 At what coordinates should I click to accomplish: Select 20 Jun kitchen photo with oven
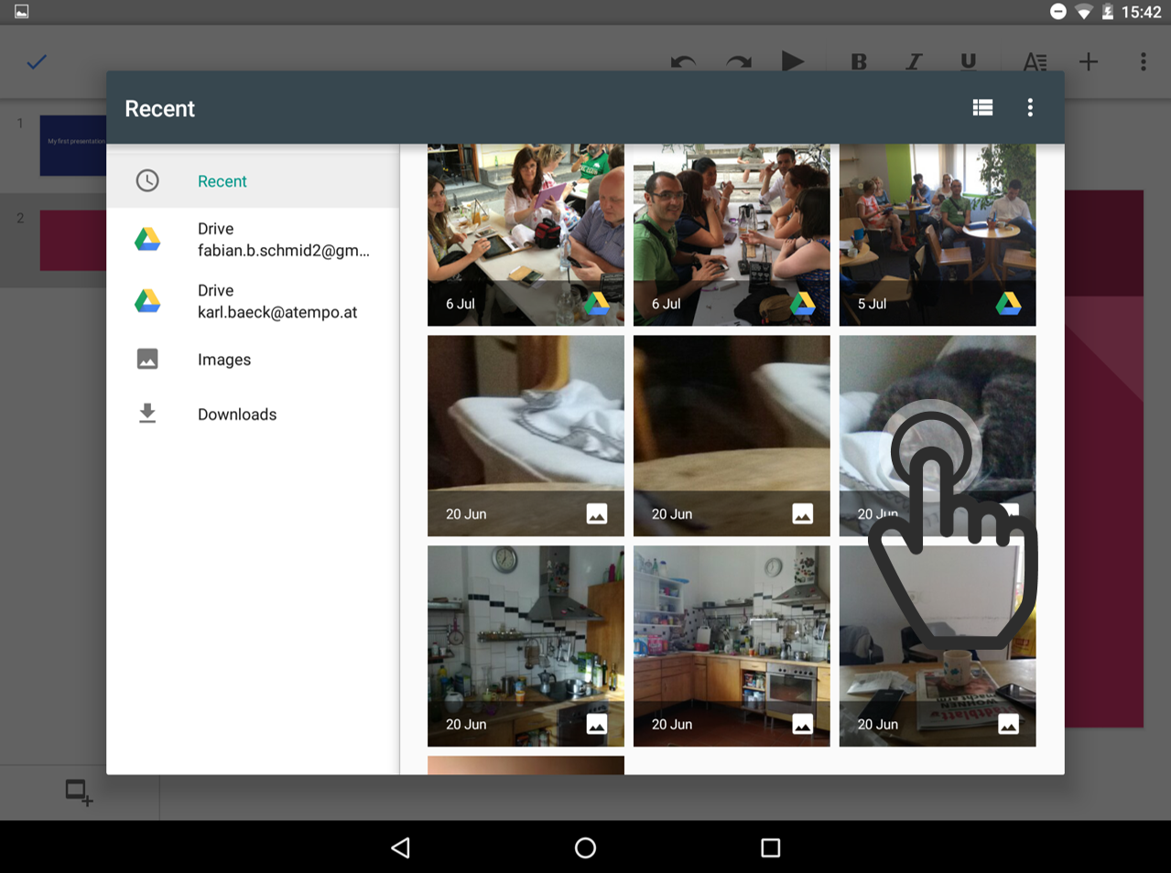click(x=732, y=646)
